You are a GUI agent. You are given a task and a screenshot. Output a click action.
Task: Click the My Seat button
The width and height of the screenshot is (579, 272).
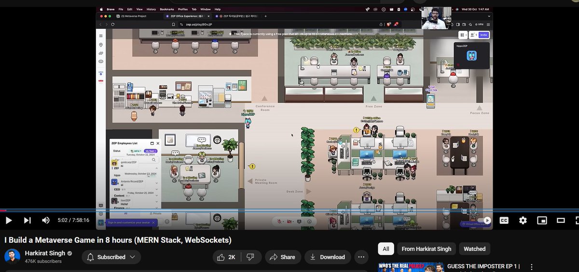[x=151, y=151]
